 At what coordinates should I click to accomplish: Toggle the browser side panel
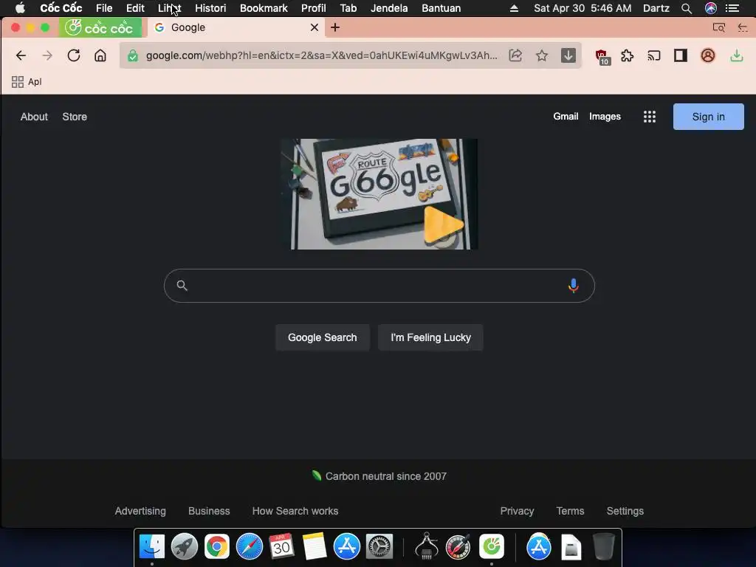click(x=680, y=55)
